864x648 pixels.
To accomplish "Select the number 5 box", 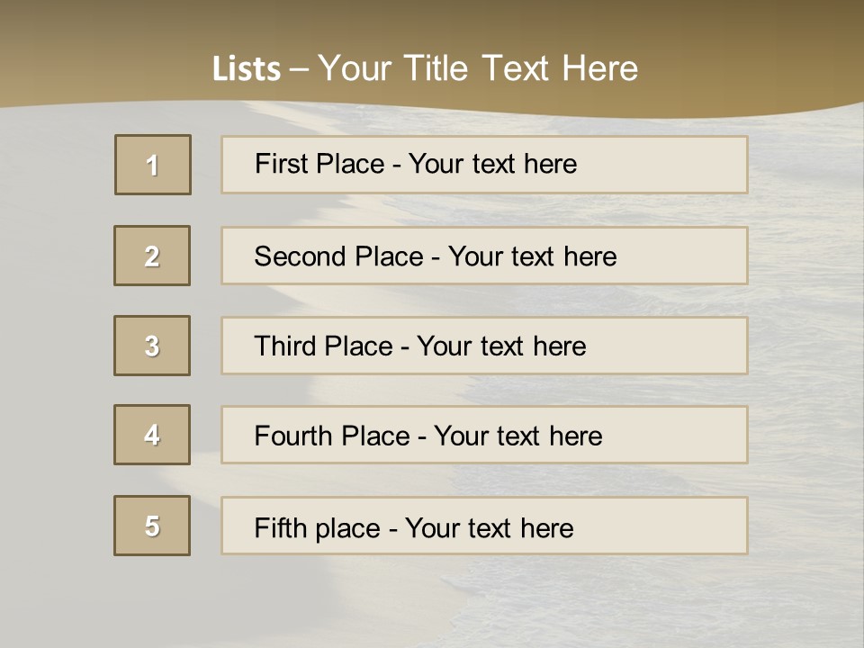I will coord(152,526).
